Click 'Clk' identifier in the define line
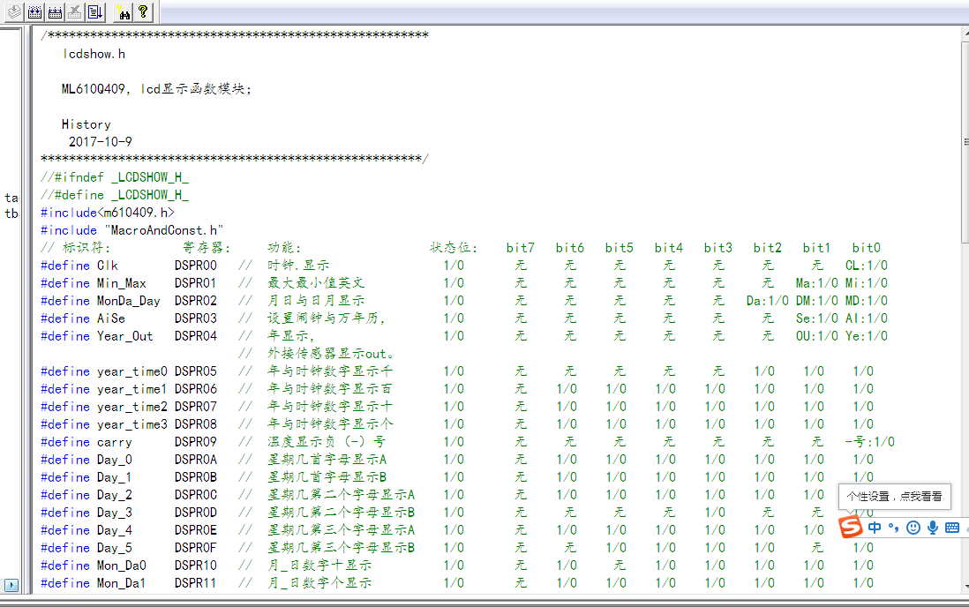 pyautogui.click(x=108, y=266)
